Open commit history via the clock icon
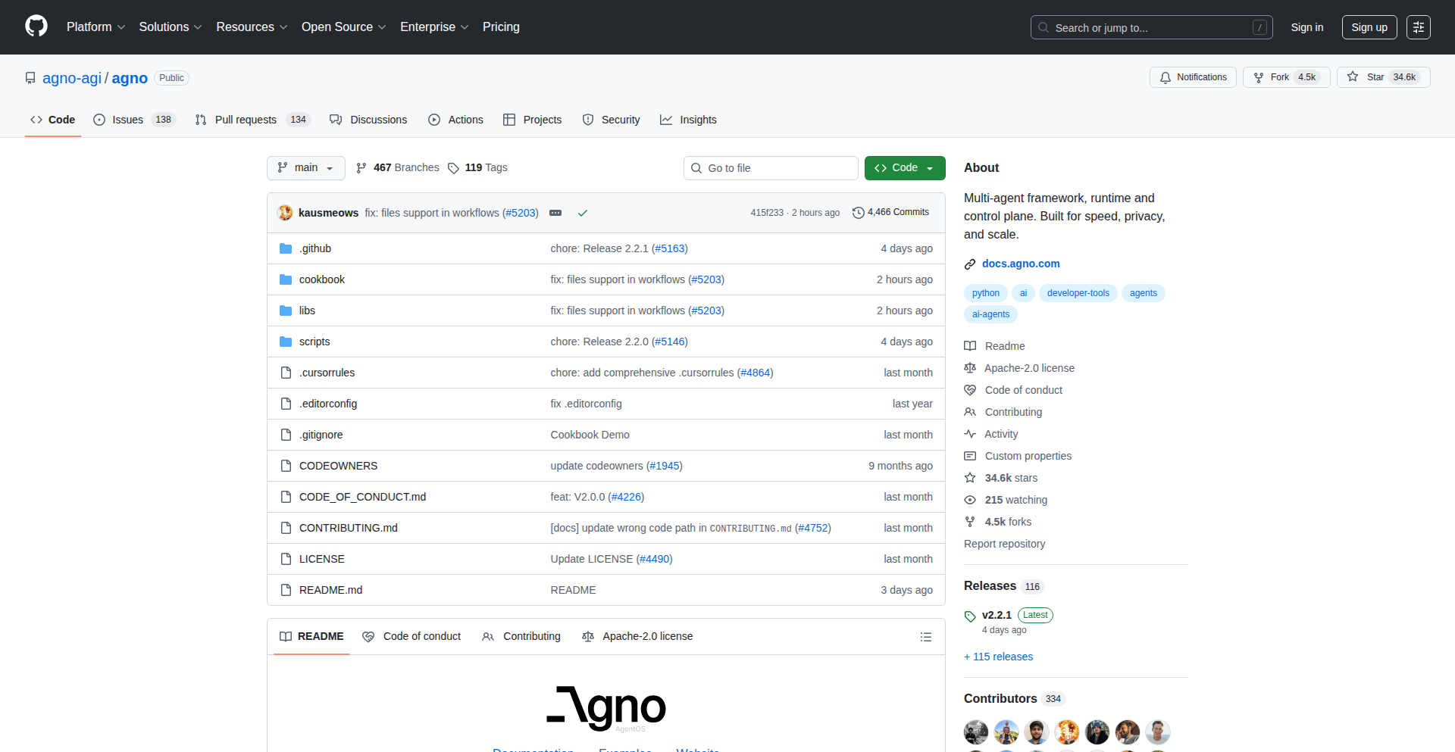The width and height of the screenshot is (1455, 752). click(x=857, y=212)
